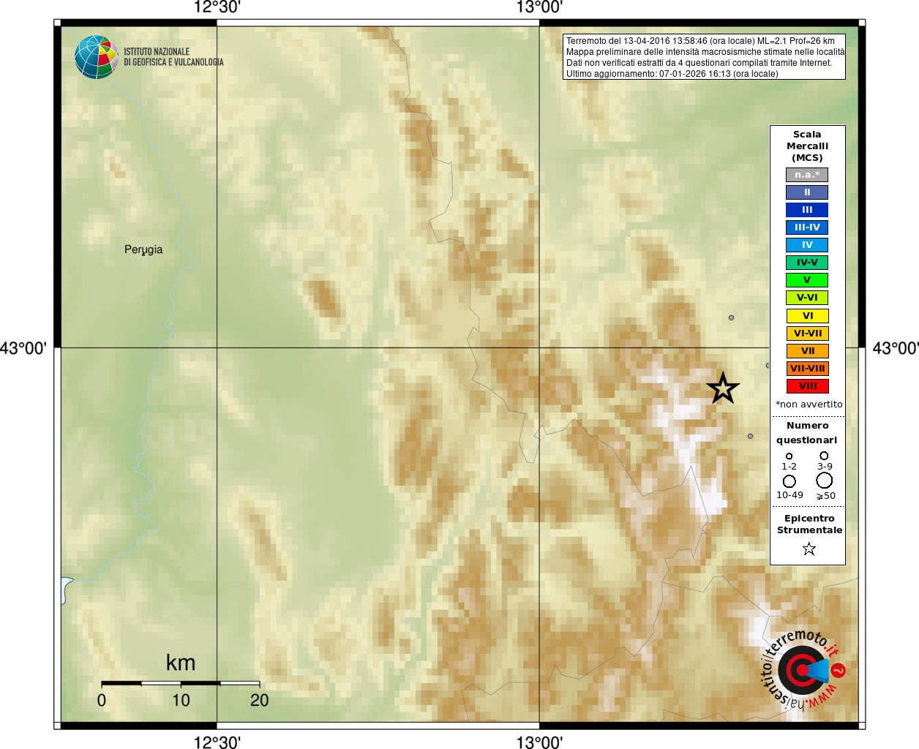
Task: Click the gray locality dot south of epicenter
Action: (750, 436)
